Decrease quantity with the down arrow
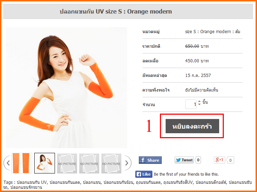The width and height of the screenshot is (257, 192). point(199,104)
